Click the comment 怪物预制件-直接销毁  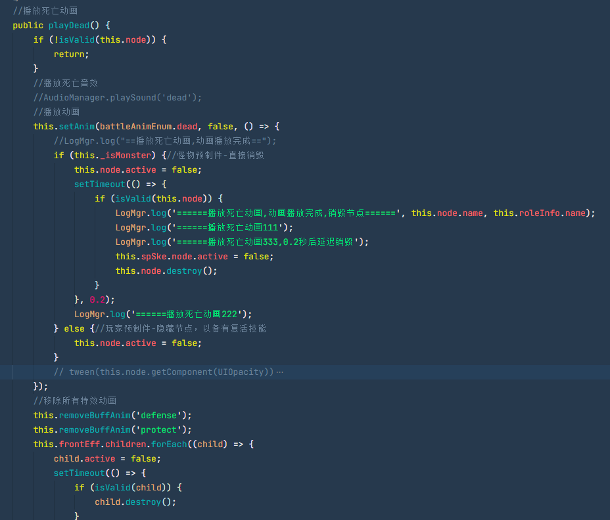click(216, 155)
